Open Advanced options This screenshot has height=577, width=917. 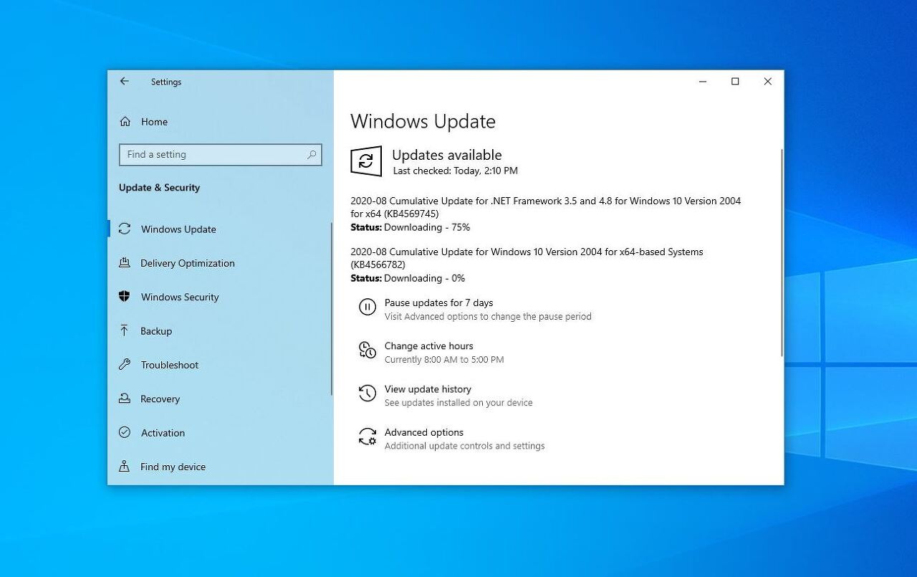click(424, 432)
